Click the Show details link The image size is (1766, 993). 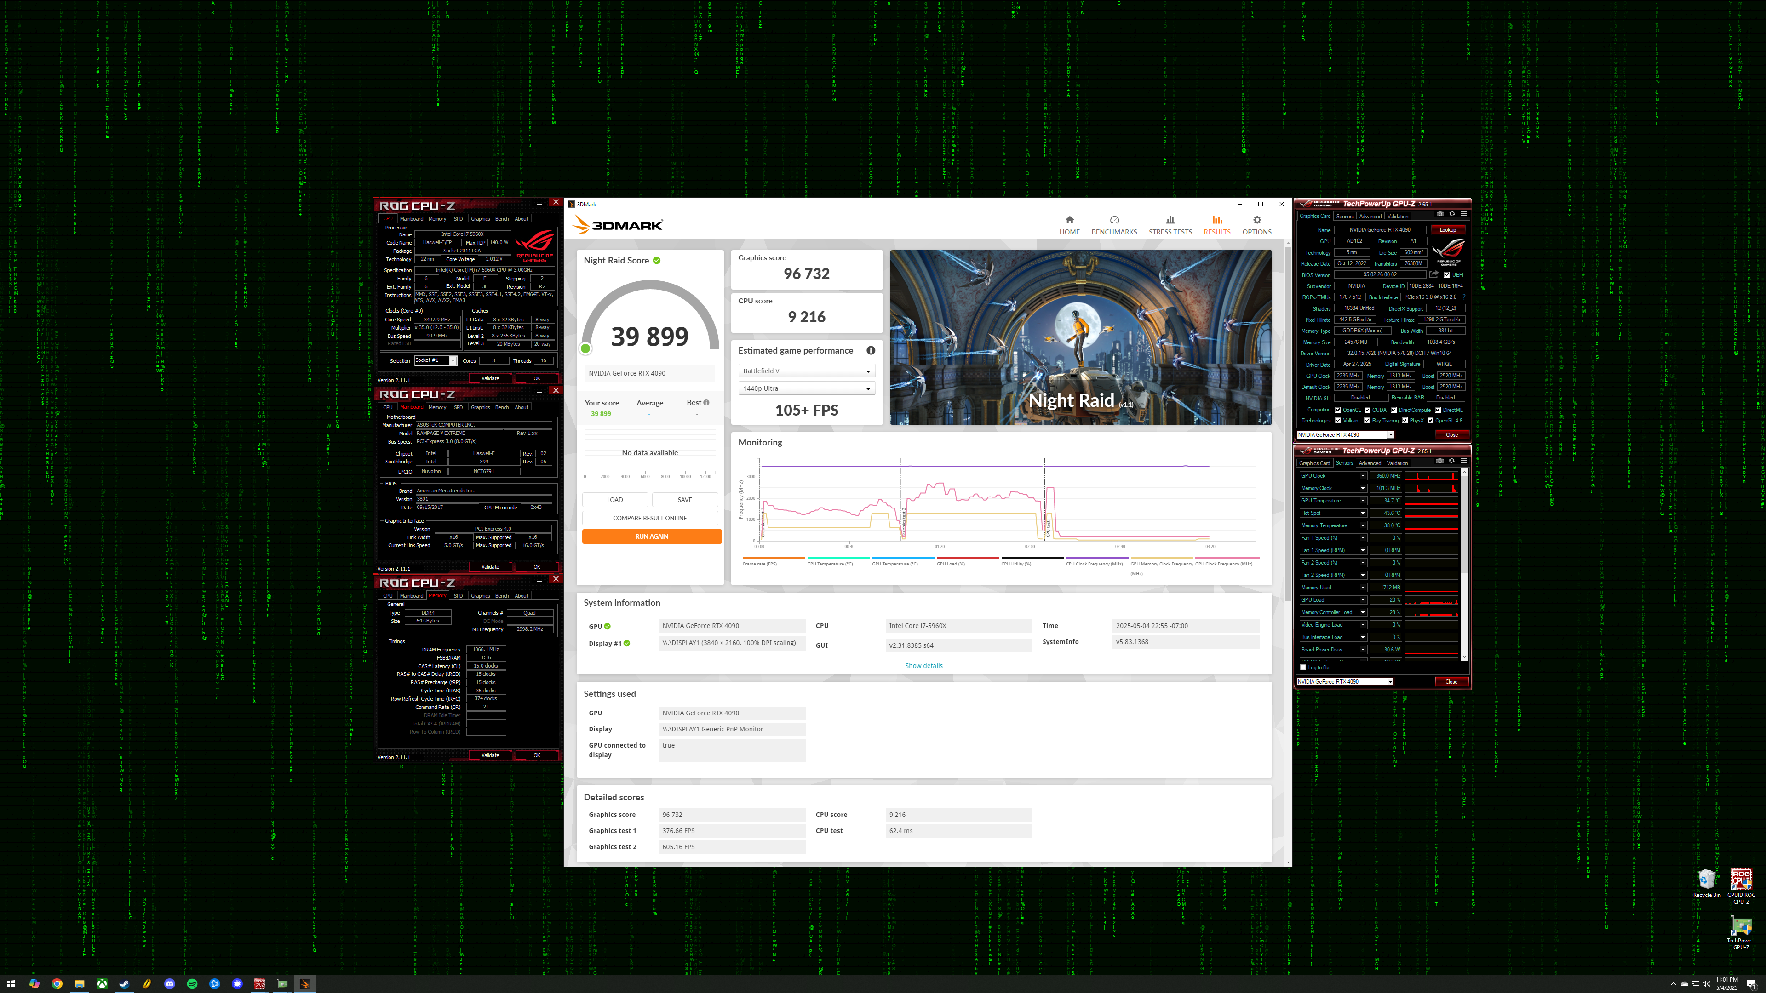tap(923, 665)
